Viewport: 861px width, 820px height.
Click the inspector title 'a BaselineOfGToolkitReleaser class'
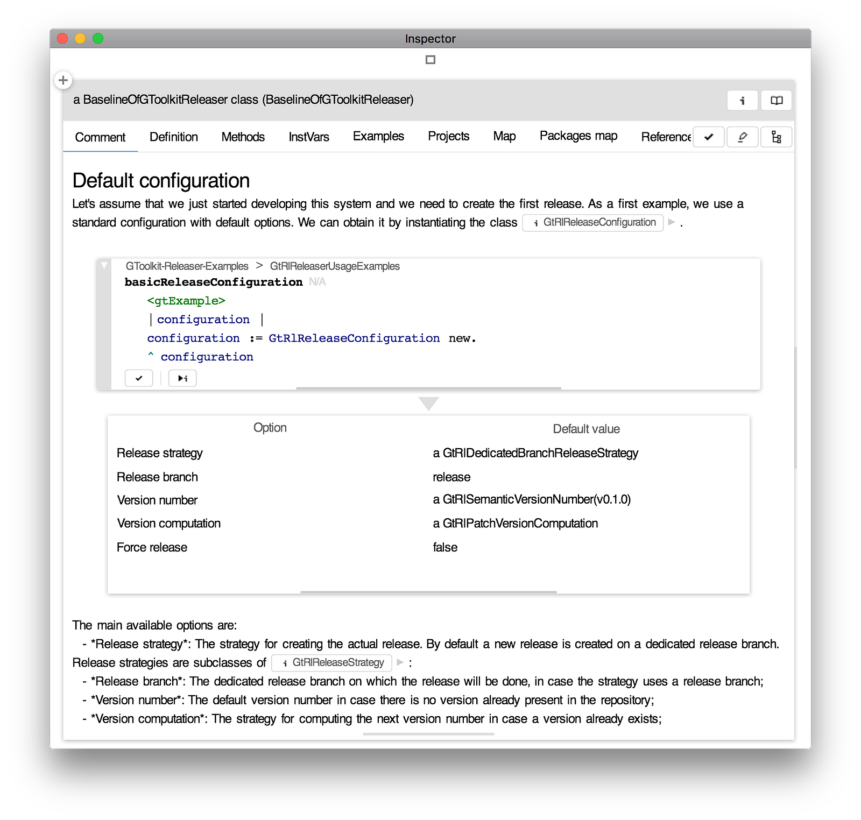tap(244, 100)
